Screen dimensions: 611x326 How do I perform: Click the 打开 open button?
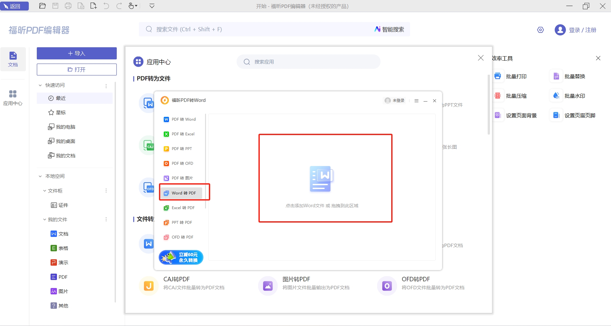[77, 69]
